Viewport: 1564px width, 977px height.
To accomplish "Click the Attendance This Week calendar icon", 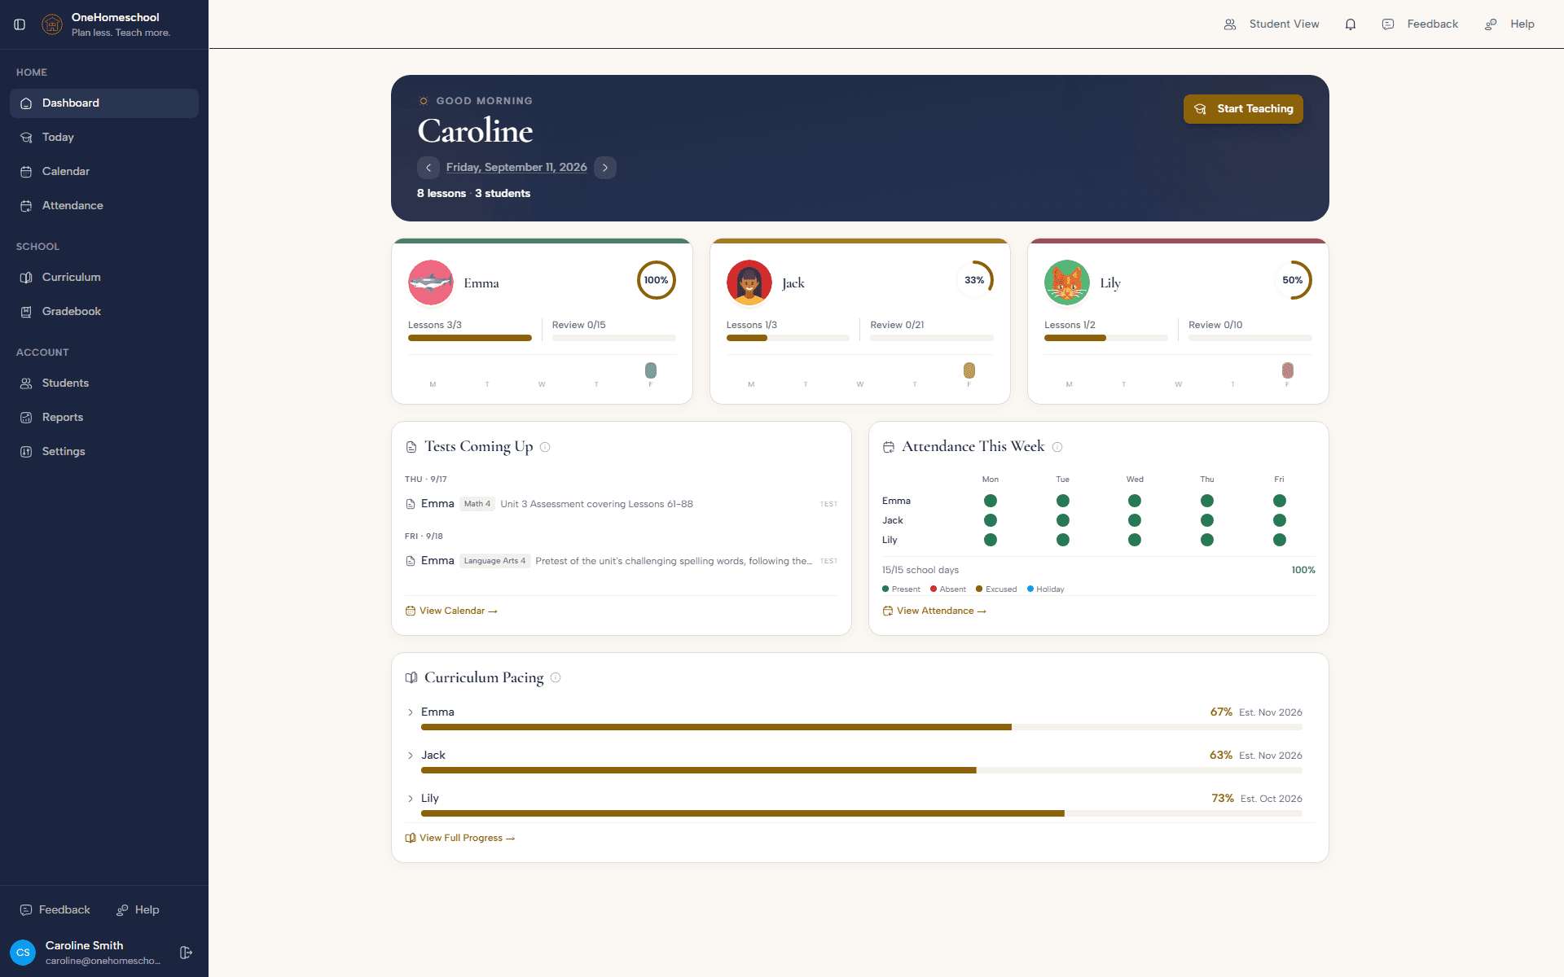I will (889, 447).
